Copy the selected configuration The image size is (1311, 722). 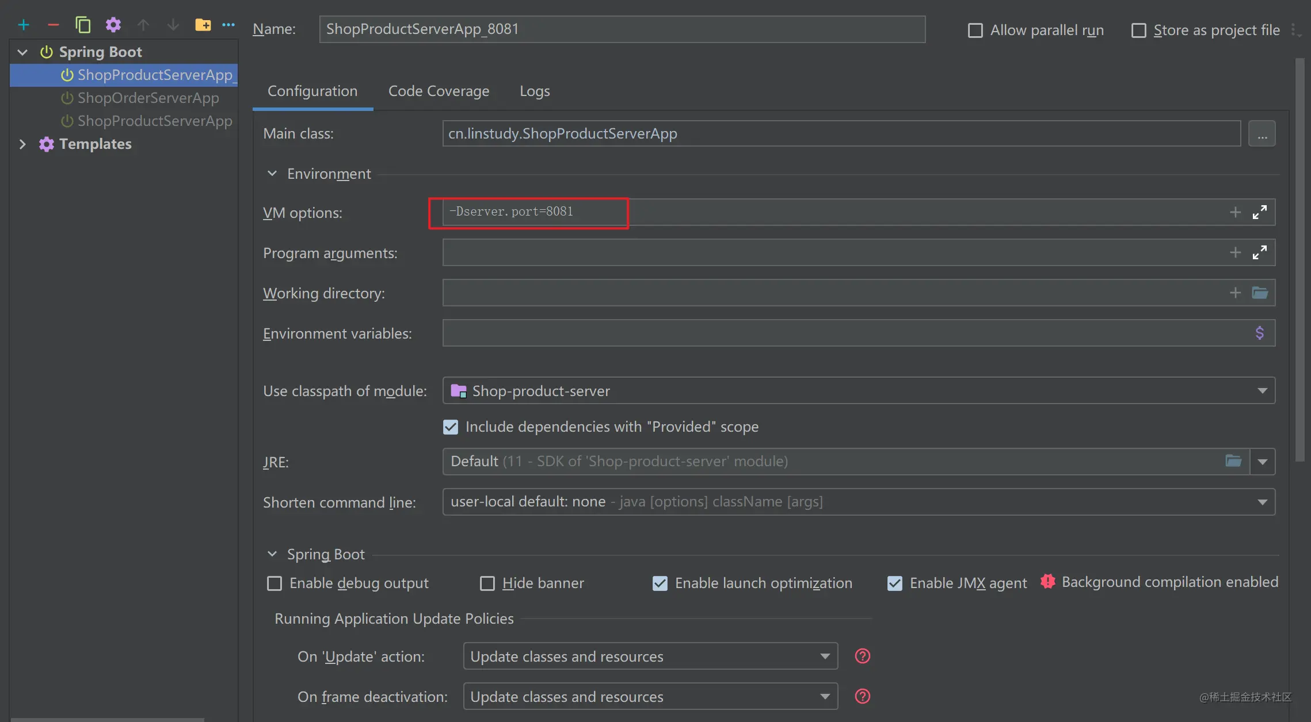[83, 25]
